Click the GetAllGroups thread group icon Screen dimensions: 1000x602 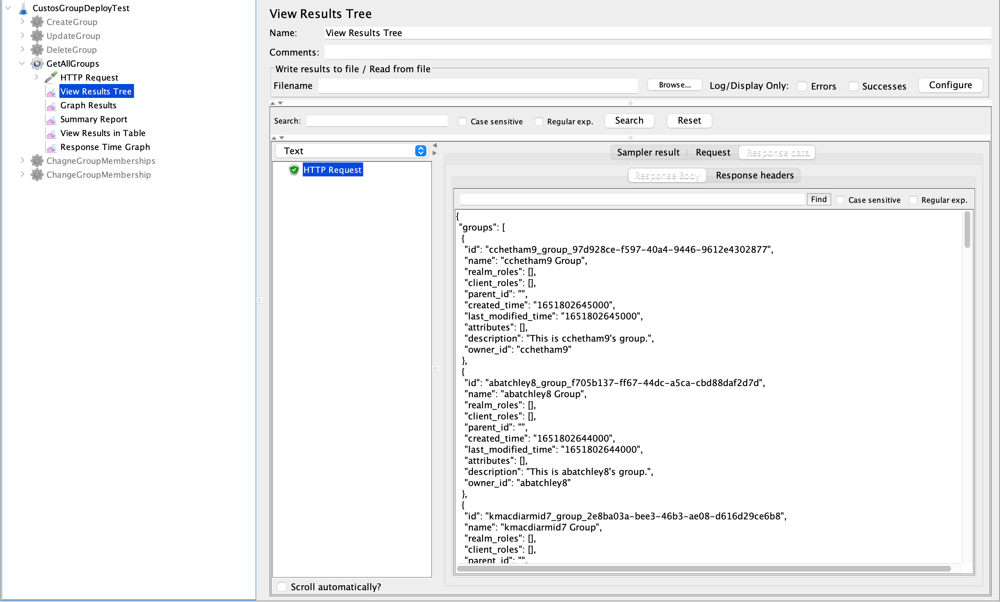(x=37, y=64)
